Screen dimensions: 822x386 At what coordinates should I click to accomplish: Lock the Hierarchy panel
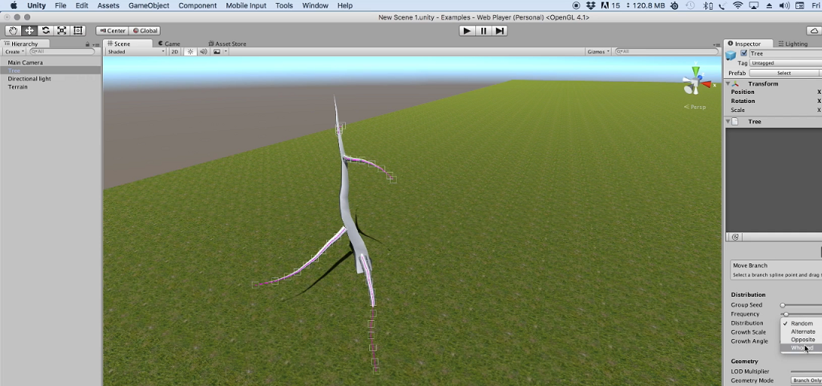point(88,44)
